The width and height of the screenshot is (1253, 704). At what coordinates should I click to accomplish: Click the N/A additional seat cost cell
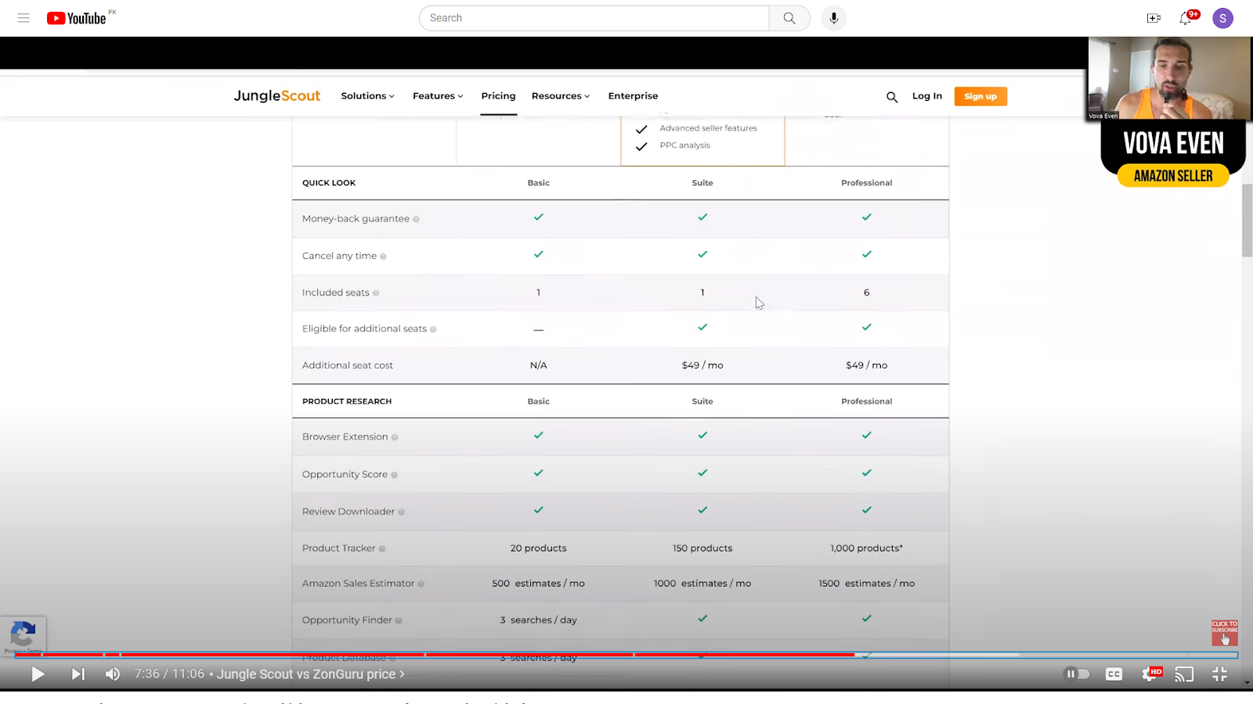pyautogui.click(x=538, y=365)
